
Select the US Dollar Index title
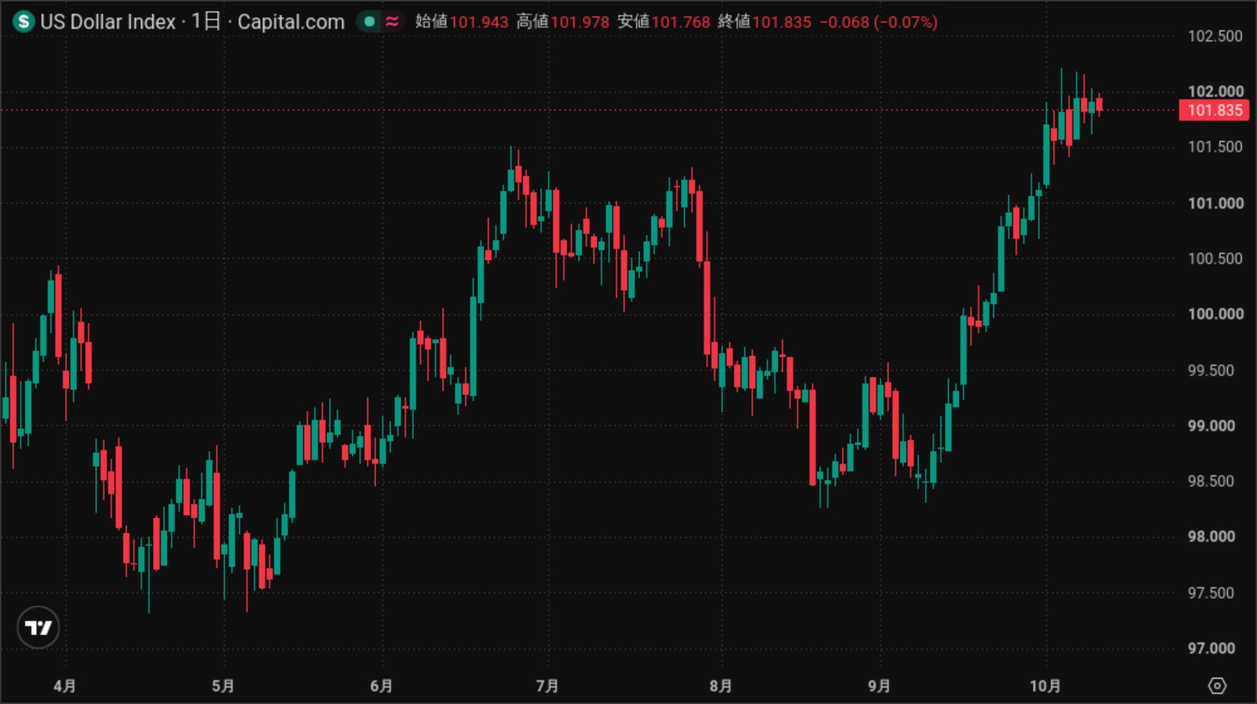(108, 22)
